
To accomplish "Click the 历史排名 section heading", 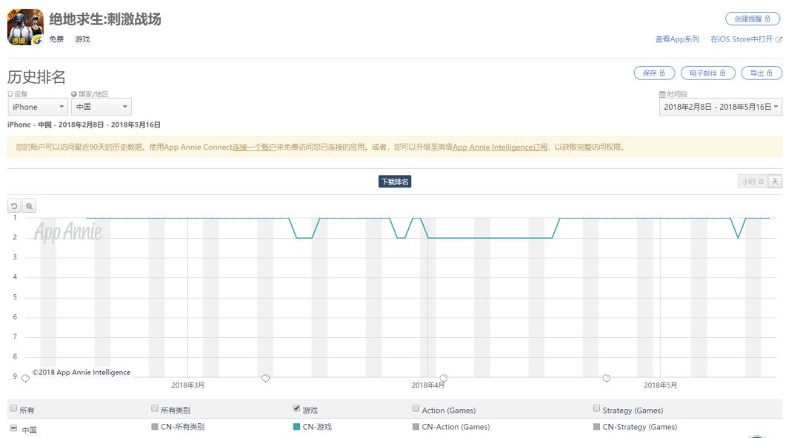I will coord(37,77).
